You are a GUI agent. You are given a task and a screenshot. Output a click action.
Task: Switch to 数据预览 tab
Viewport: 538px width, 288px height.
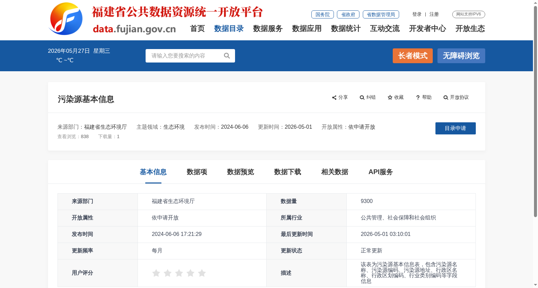241,172
